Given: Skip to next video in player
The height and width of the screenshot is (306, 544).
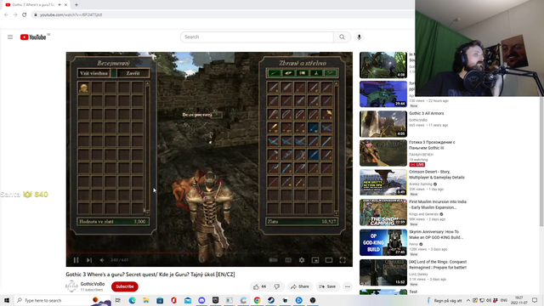Looking at the screenshot, I should point(89,260).
